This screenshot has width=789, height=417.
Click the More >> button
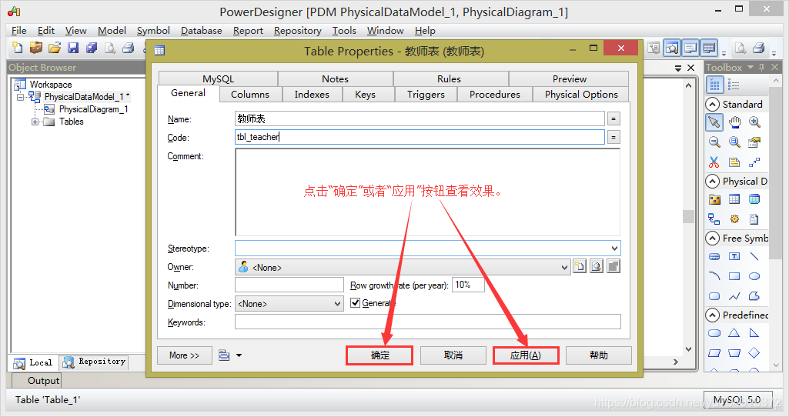pos(184,355)
